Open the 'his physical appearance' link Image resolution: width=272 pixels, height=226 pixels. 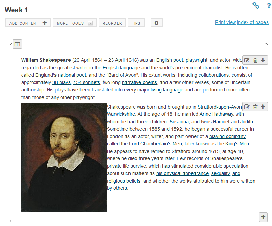(x=182, y=173)
